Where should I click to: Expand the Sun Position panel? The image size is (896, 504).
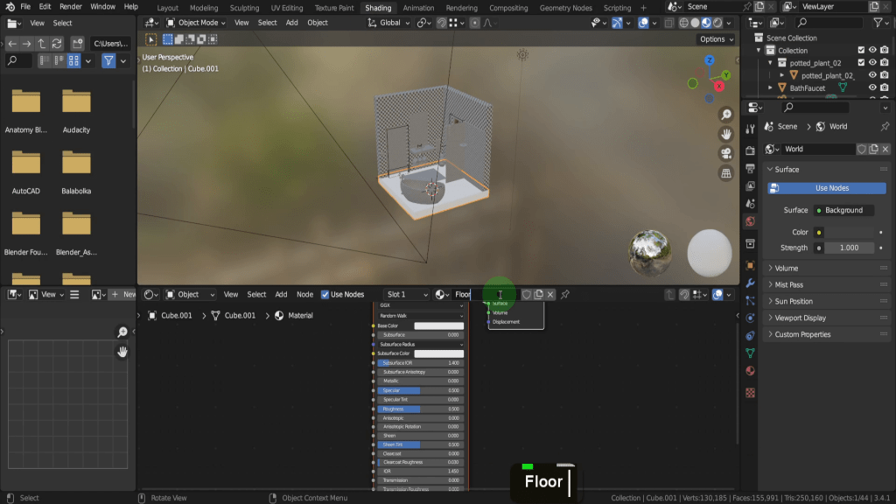794,302
